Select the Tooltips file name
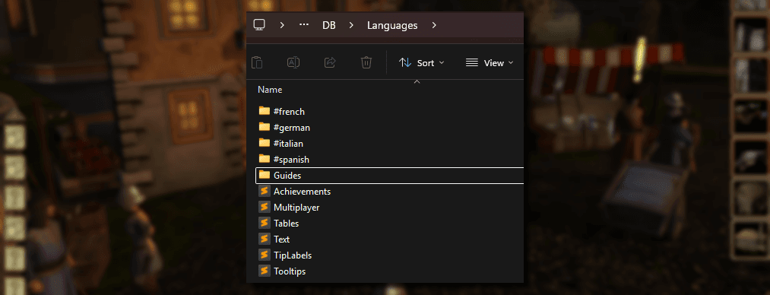The width and height of the screenshot is (770, 295). point(290,271)
